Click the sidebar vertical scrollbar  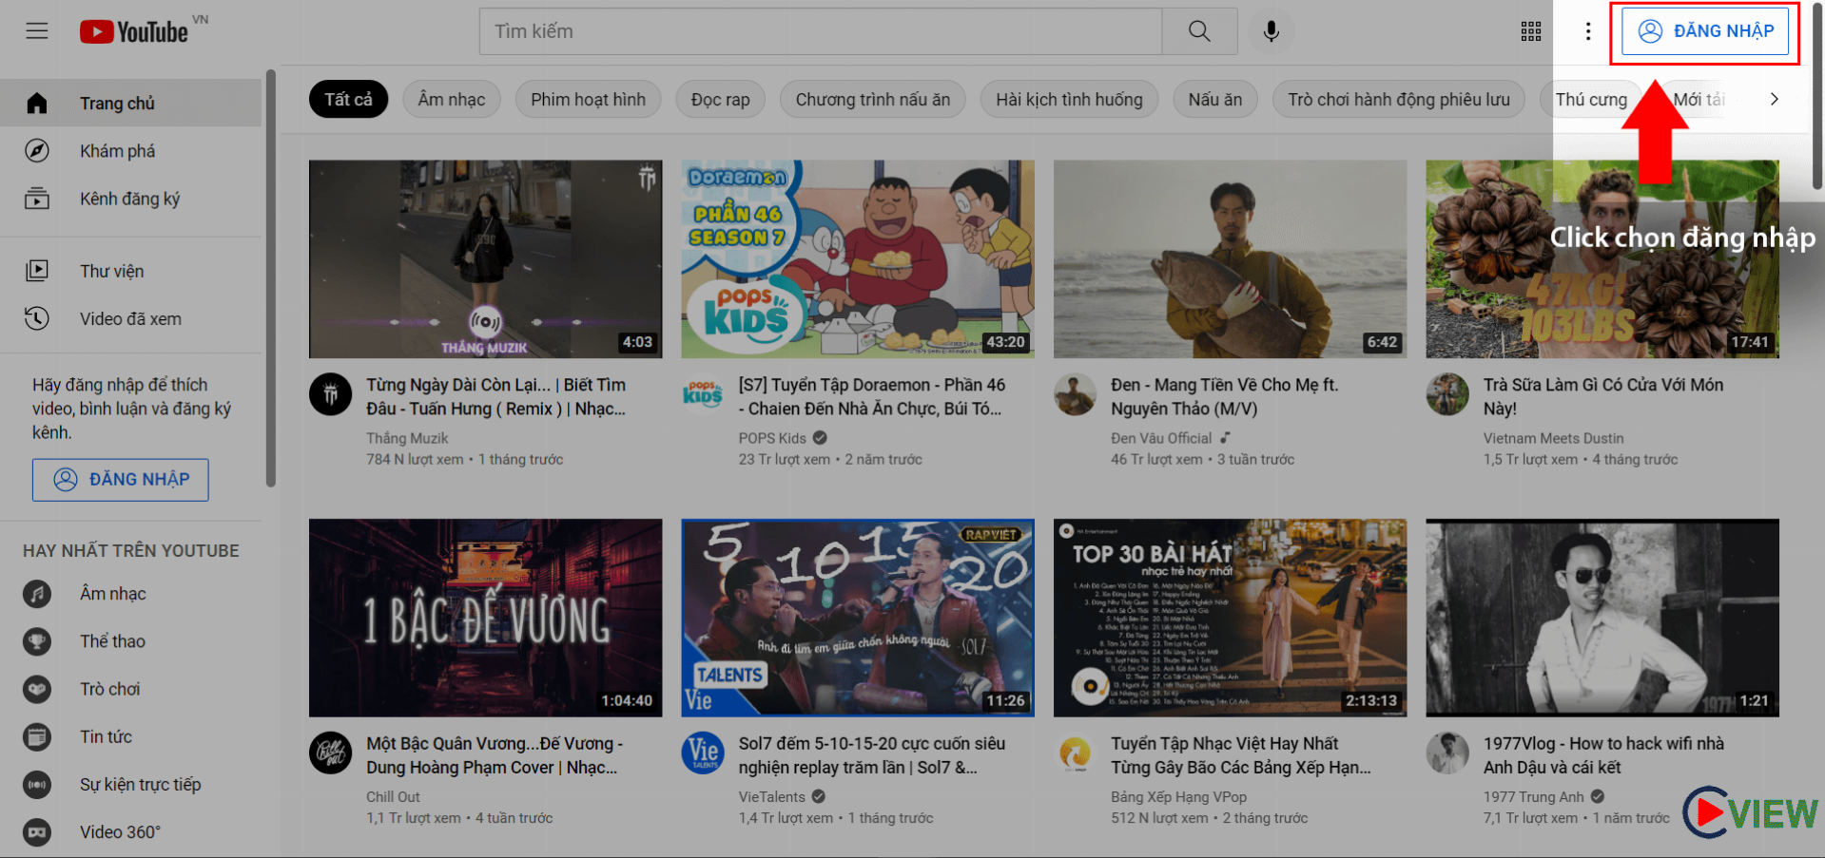click(x=271, y=278)
